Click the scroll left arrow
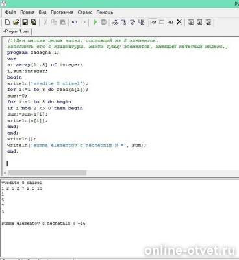The height and width of the screenshot is (260, 239). 5,173
